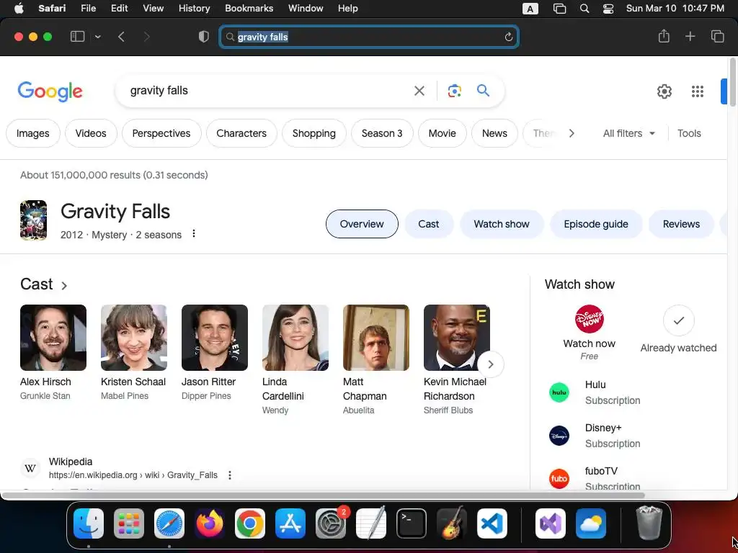Open Jason Ritter cast photo
738x553 pixels.
[x=215, y=338]
